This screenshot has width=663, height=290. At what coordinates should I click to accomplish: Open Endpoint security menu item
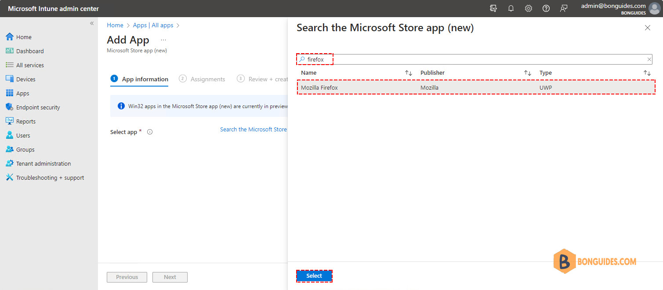click(x=38, y=108)
